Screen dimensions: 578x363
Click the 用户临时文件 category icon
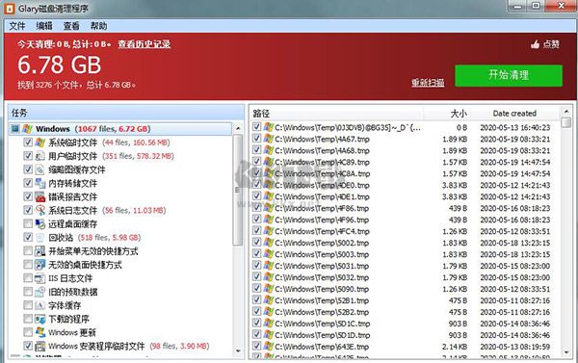(39, 156)
